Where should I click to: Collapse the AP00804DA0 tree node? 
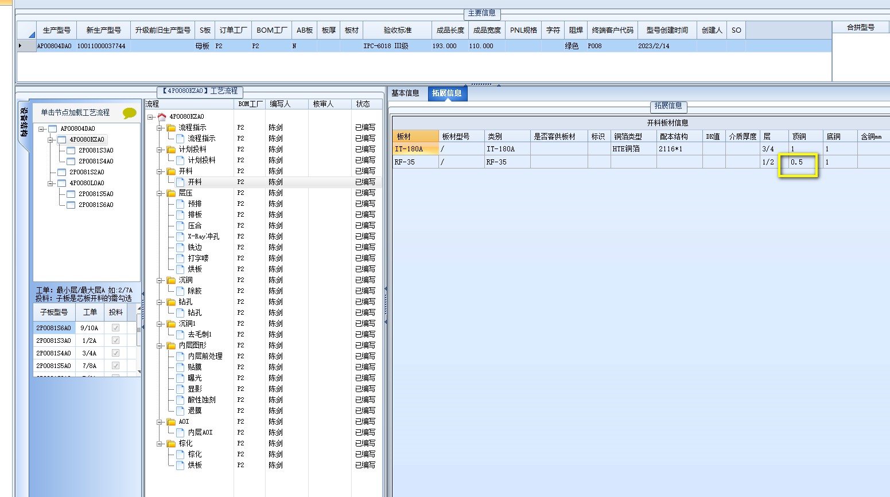point(41,128)
